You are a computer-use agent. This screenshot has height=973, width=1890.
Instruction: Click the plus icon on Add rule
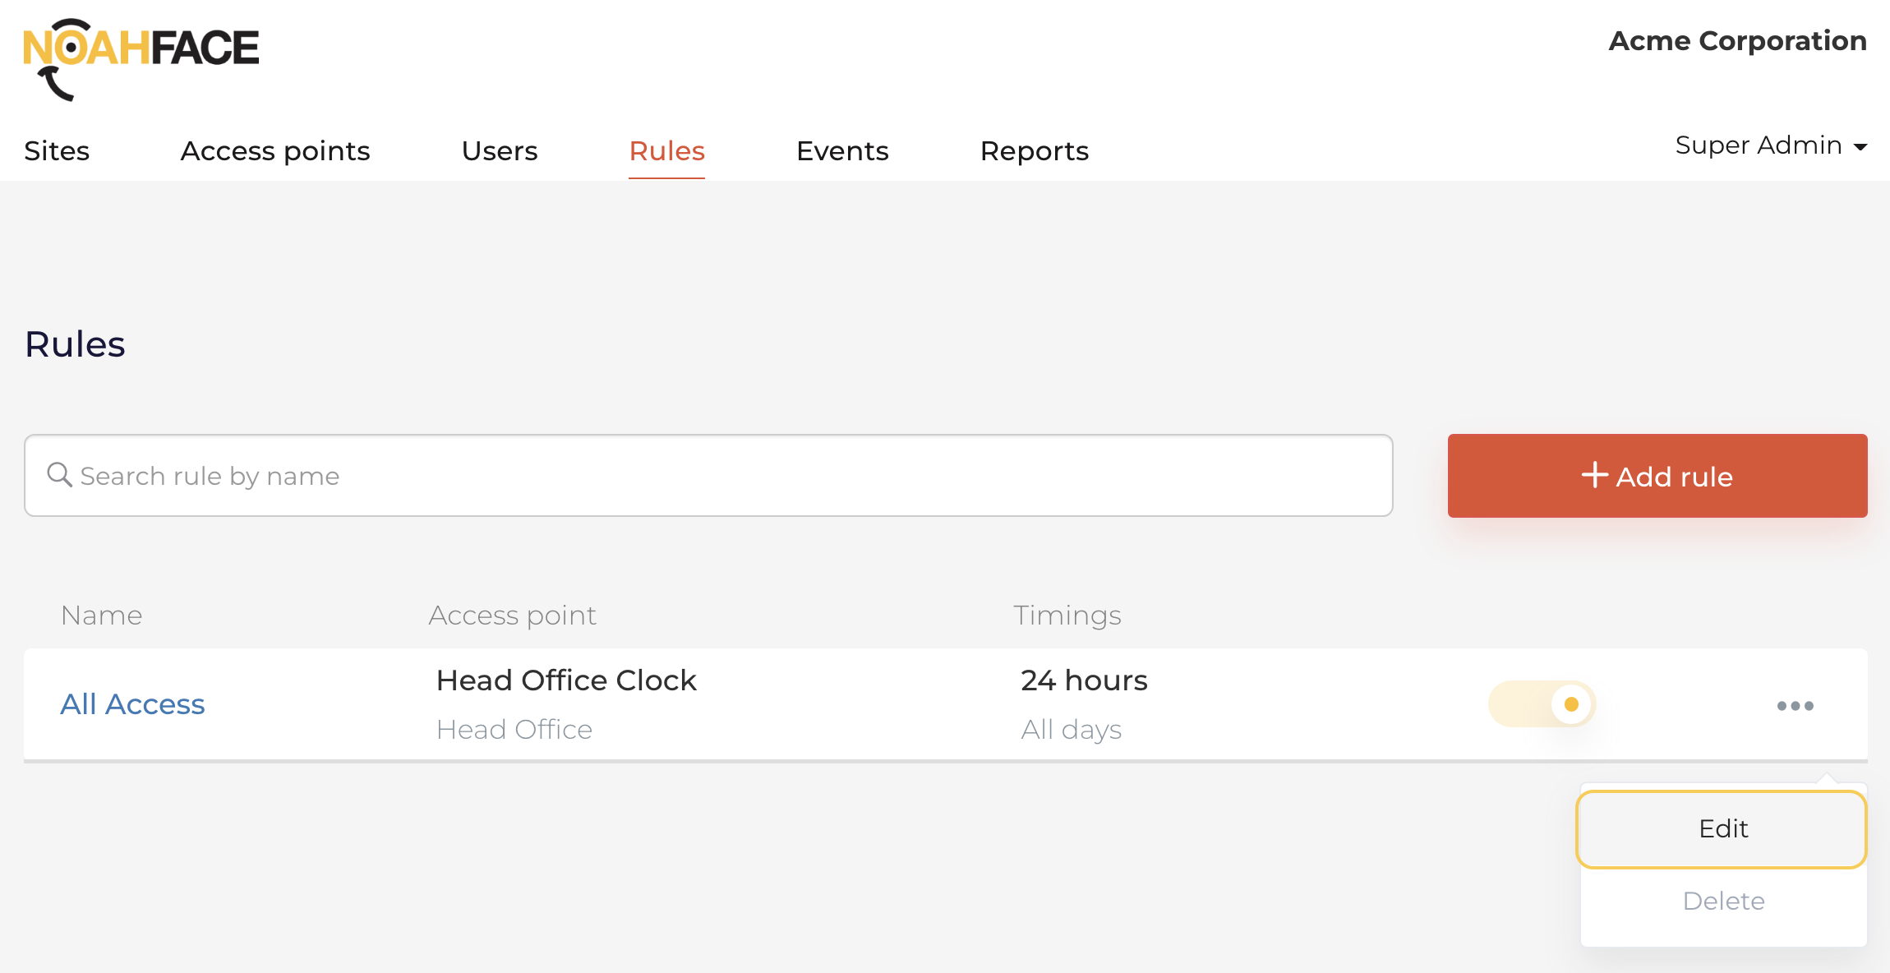click(1594, 475)
